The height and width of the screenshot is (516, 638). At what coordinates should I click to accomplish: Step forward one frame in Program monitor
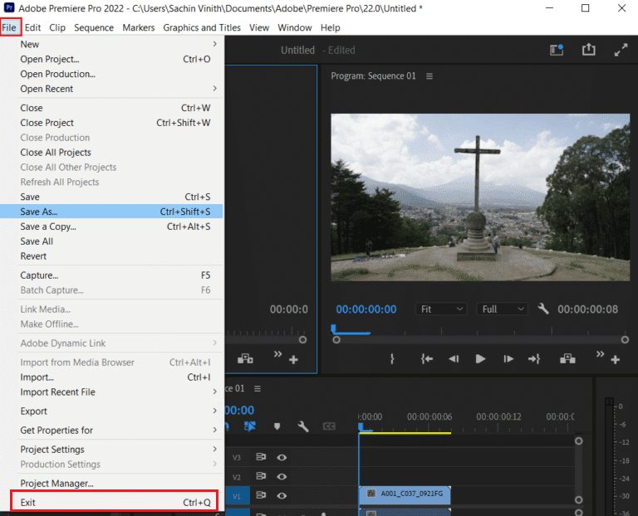point(508,358)
